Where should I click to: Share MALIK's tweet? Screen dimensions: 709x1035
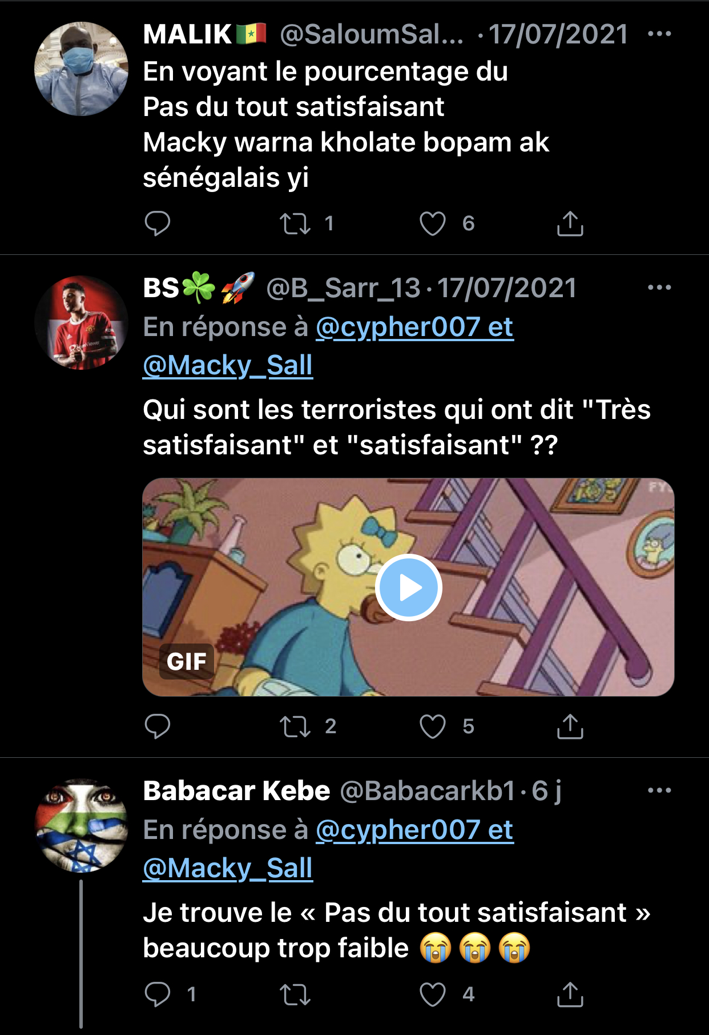(570, 223)
